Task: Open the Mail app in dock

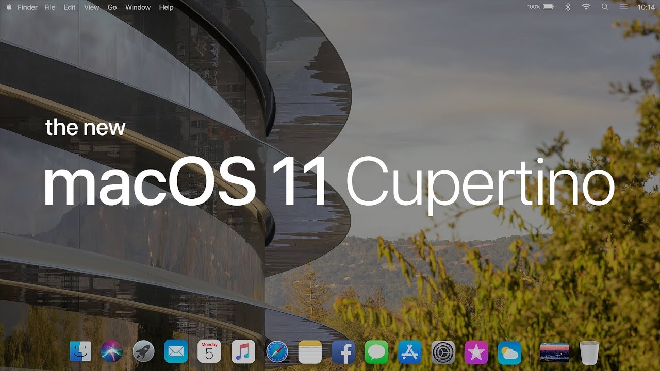Action: click(x=176, y=352)
